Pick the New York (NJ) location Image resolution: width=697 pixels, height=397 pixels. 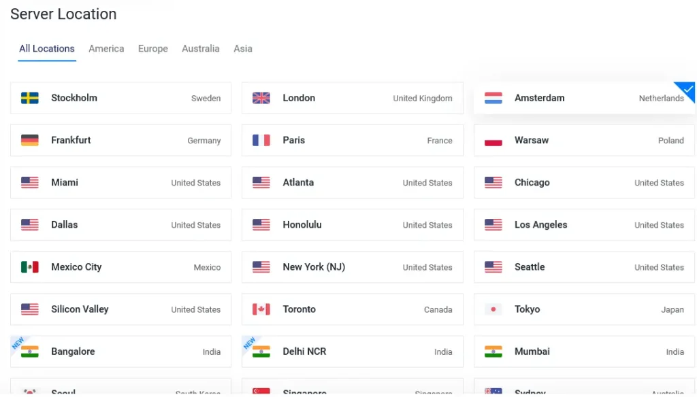pyautogui.click(x=352, y=267)
